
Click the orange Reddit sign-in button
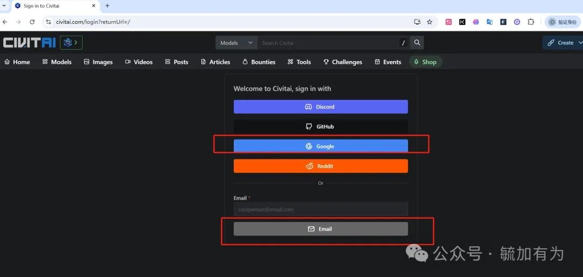[321, 166]
